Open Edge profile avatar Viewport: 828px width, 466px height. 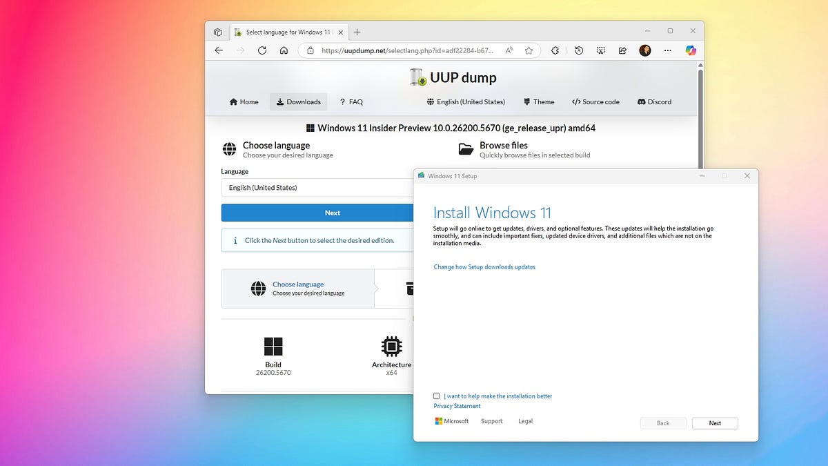645,50
